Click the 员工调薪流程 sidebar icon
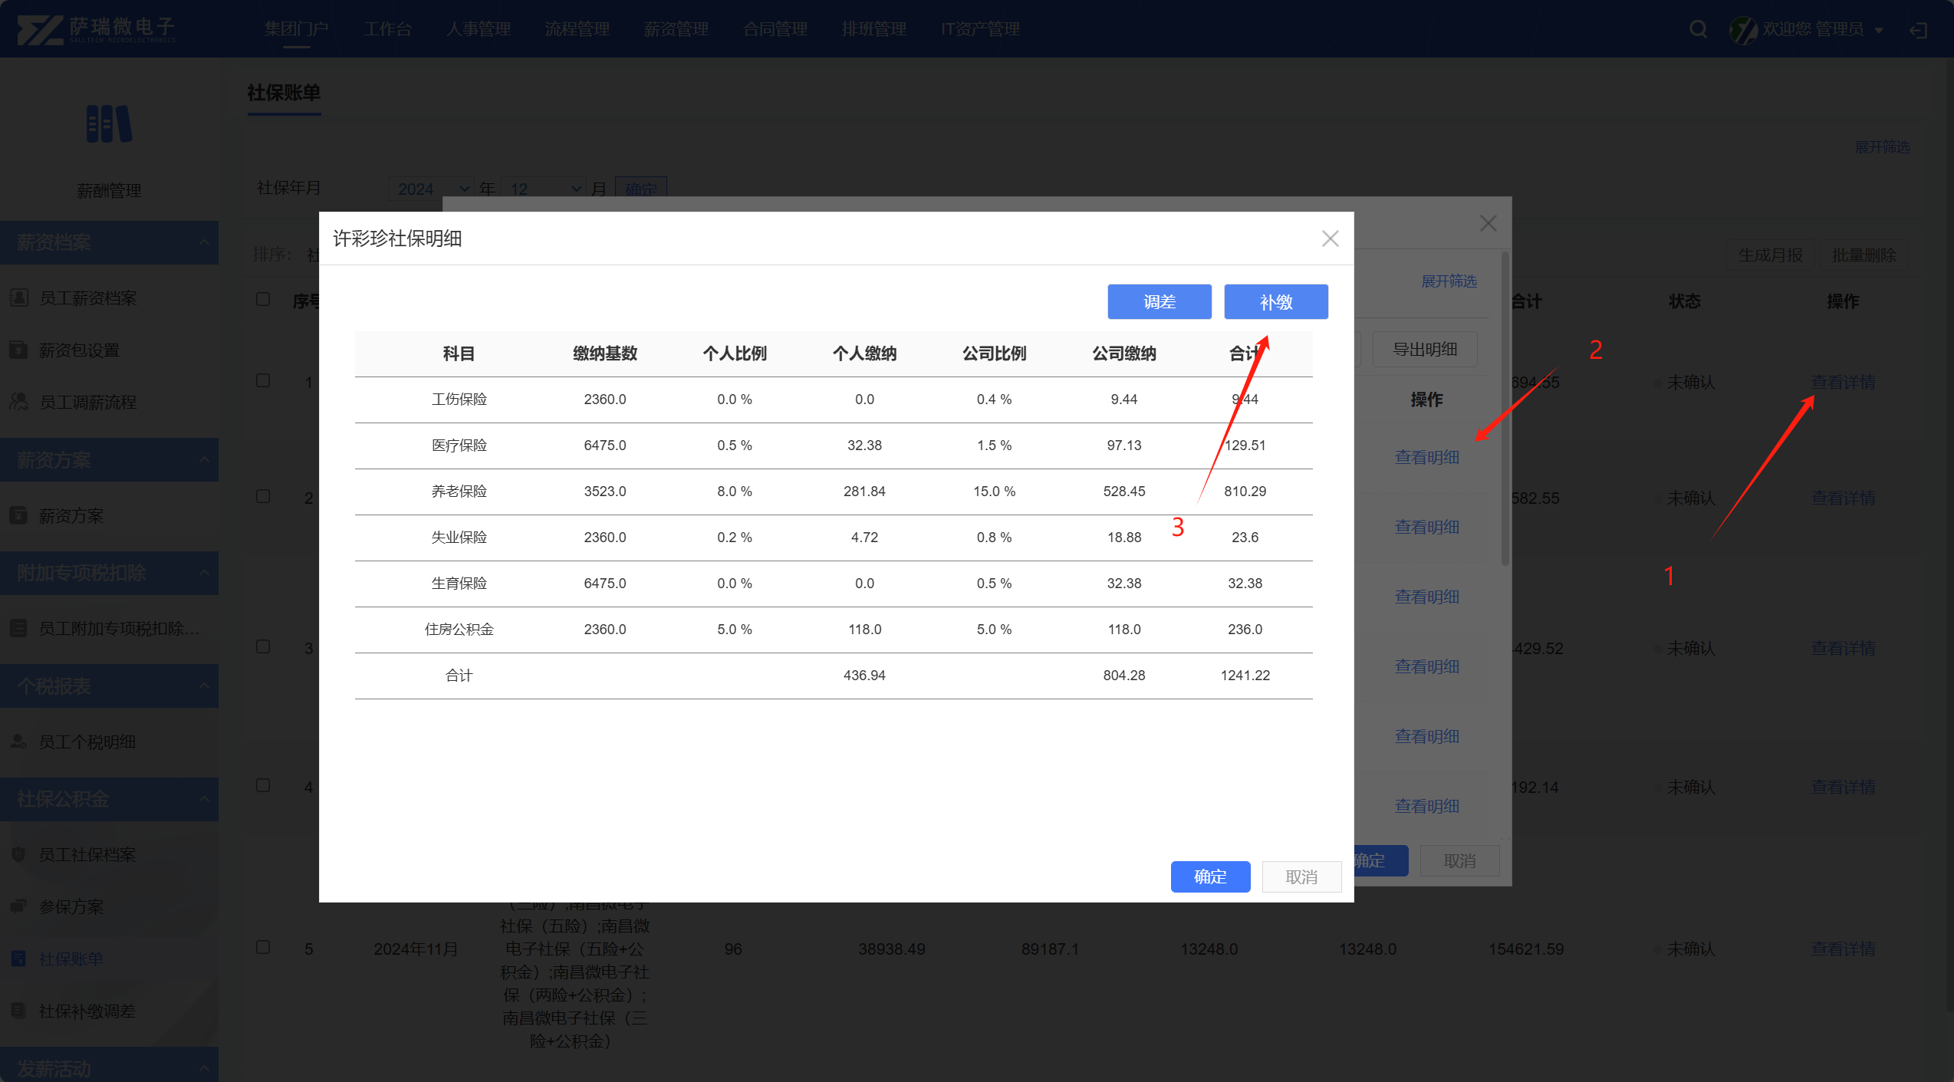 pyautogui.click(x=19, y=402)
